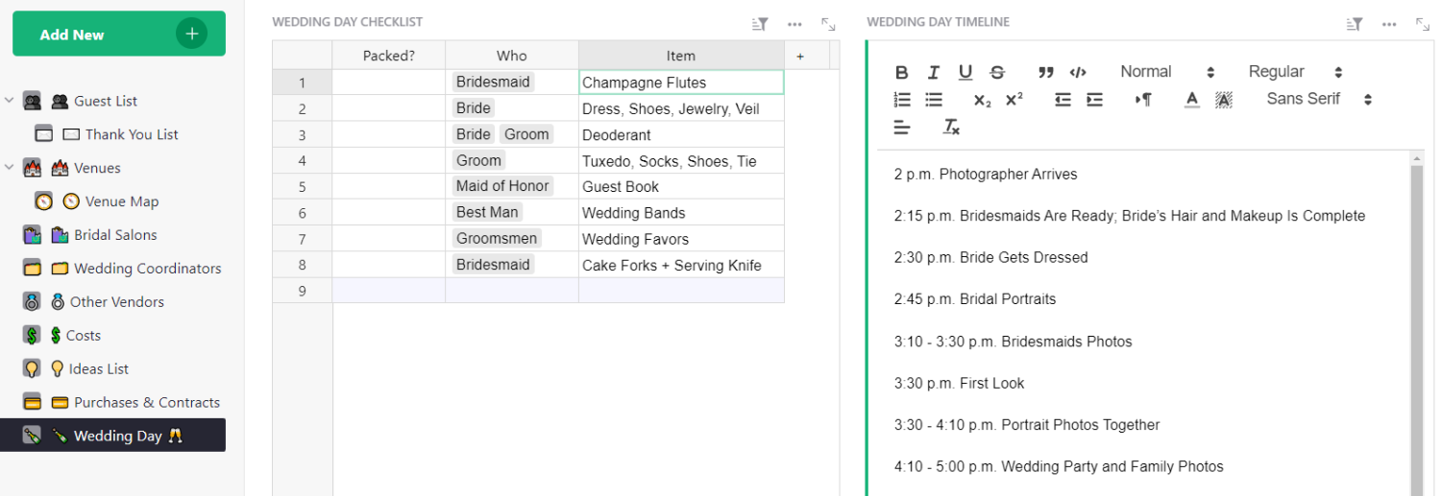Toggle italic formatting in timeline editor
The height and width of the screenshot is (496, 1441).
coord(933,72)
